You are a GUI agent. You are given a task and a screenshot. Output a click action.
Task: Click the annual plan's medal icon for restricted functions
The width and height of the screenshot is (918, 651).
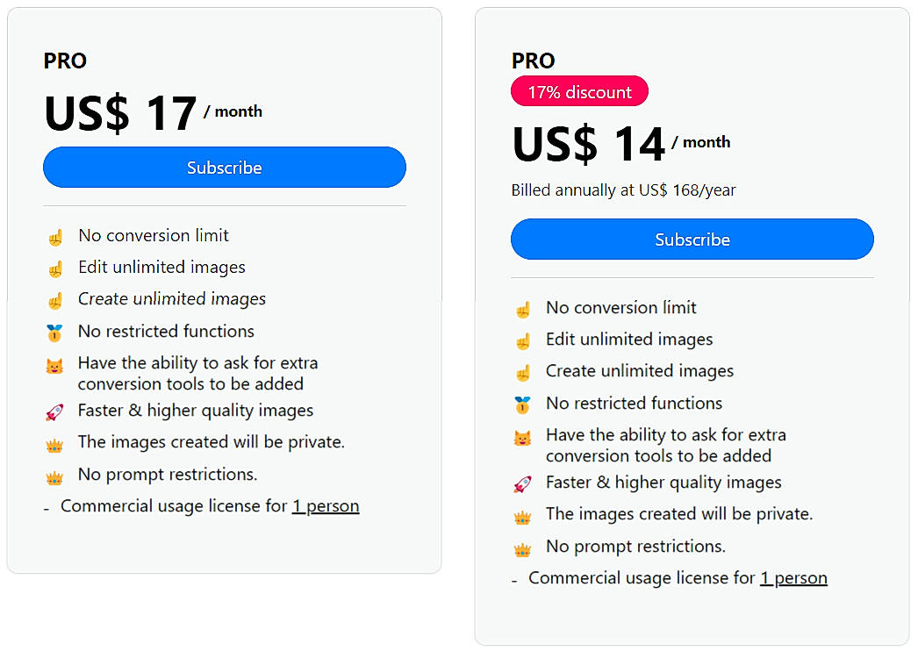click(523, 404)
